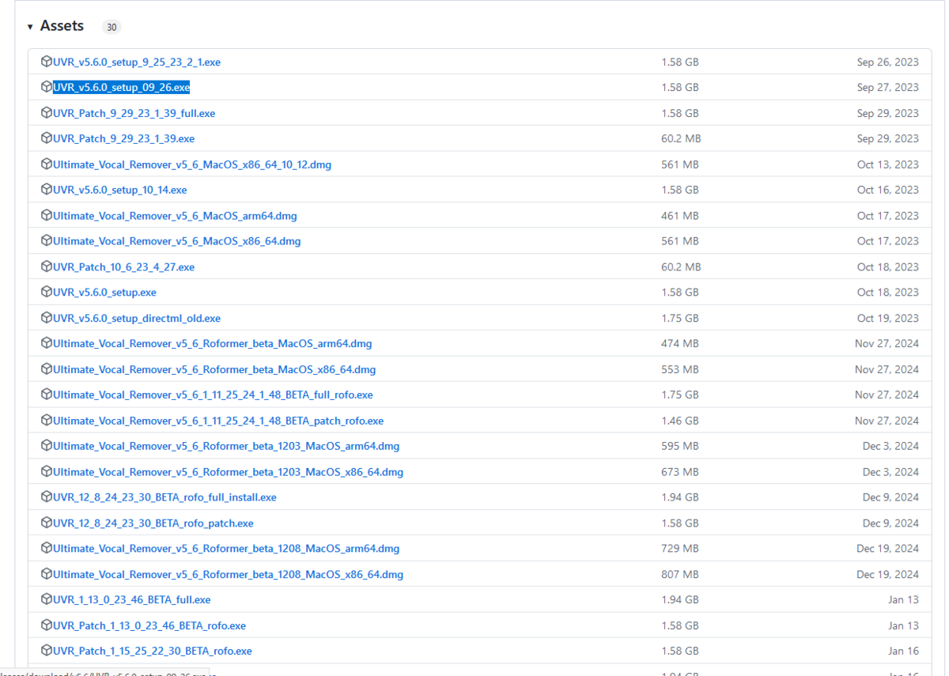This screenshot has width=949, height=676.
Task: Click the 729 MB file size
Action: click(680, 549)
